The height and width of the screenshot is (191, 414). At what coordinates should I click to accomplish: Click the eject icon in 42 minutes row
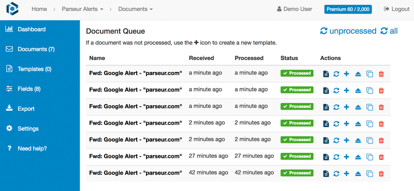point(358,174)
